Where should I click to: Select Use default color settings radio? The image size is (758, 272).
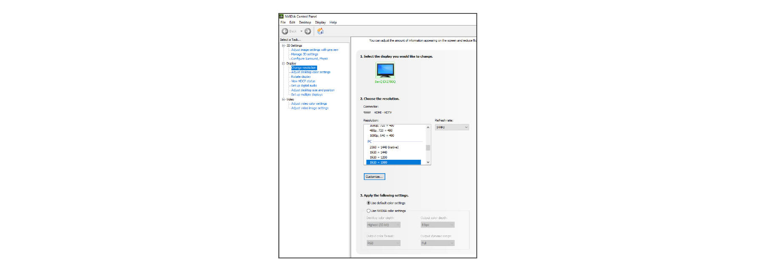(x=368, y=203)
